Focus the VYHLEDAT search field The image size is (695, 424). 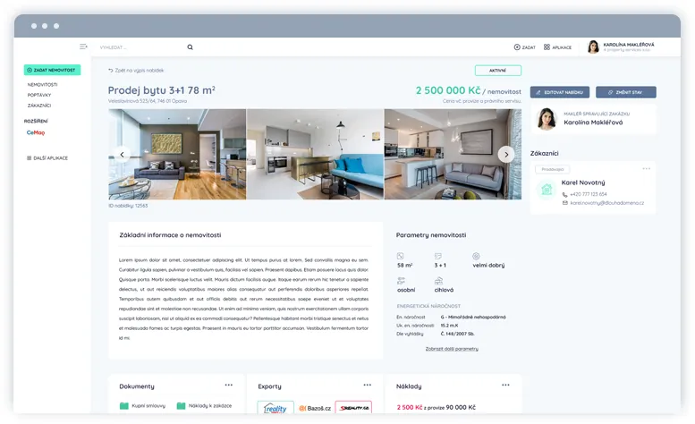click(139, 47)
